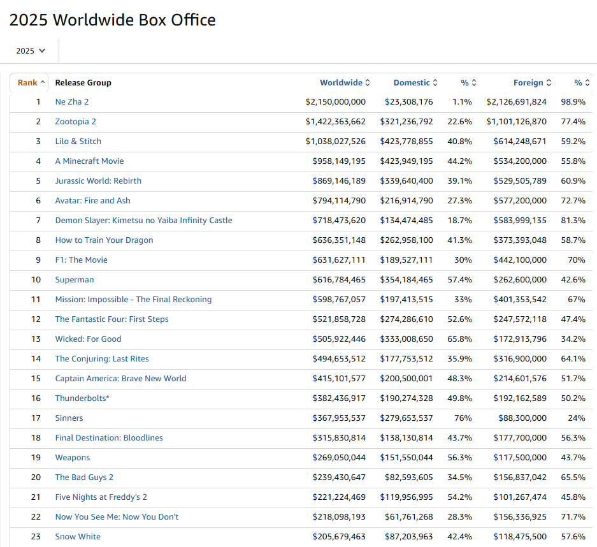Select Zootopia 2 domestic value $321,236,792

click(x=406, y=122)
